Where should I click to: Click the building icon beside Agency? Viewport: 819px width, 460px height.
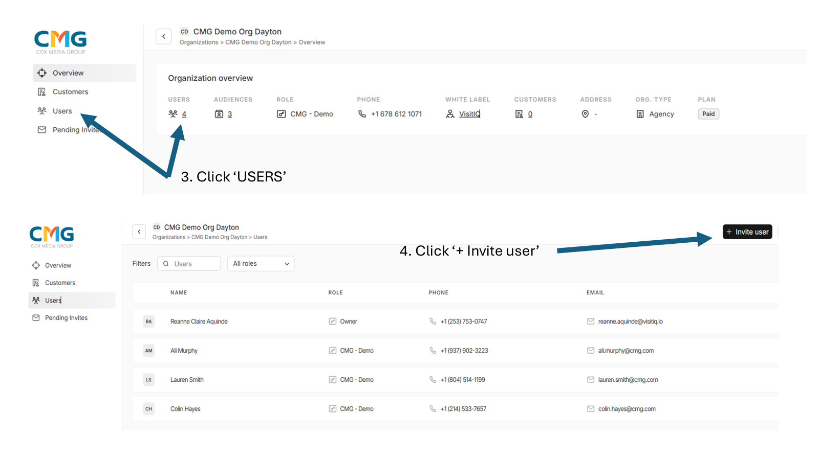tap(640, 114)
